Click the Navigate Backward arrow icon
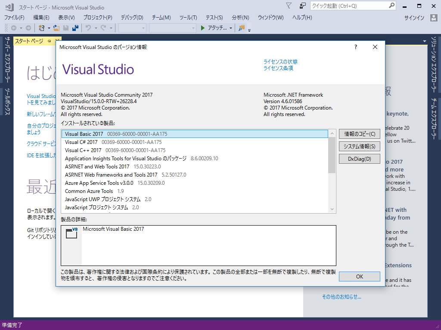This screenshot has width=441, height=330. click(14, 28)
